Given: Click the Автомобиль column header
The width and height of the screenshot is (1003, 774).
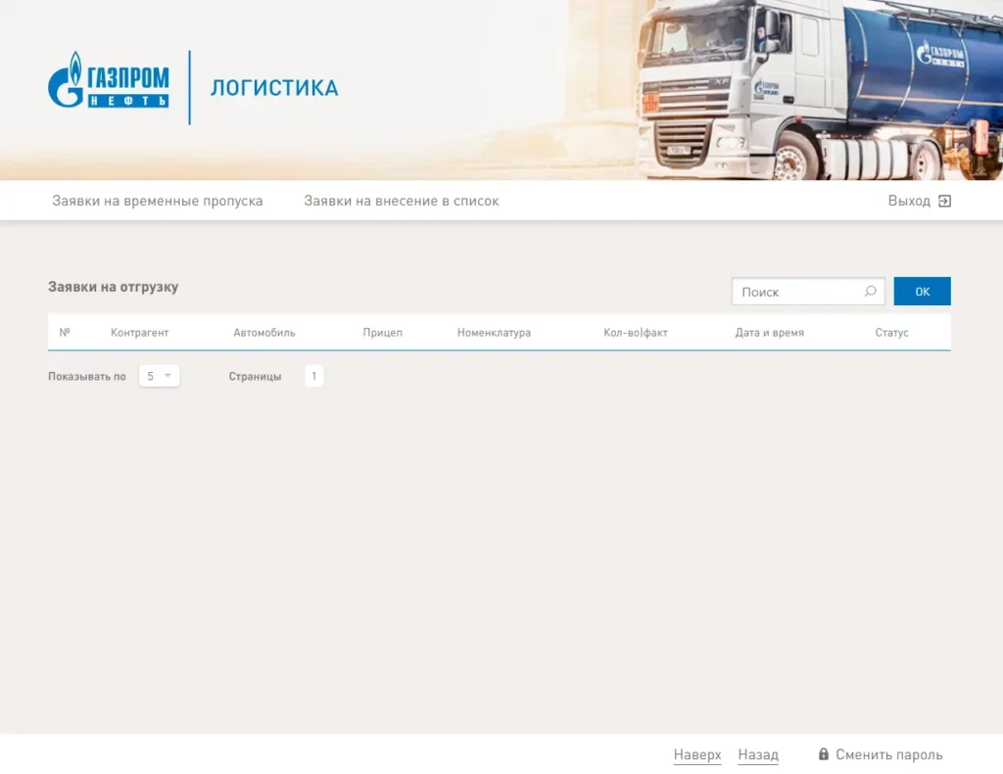Looking at the screenshot, I should (264, 333).
